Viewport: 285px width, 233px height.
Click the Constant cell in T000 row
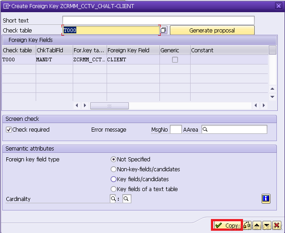[x=229, y=59]
